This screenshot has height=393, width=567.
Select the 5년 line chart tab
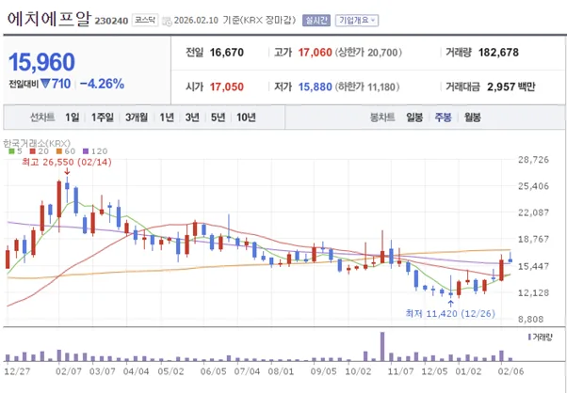point(218,118)
